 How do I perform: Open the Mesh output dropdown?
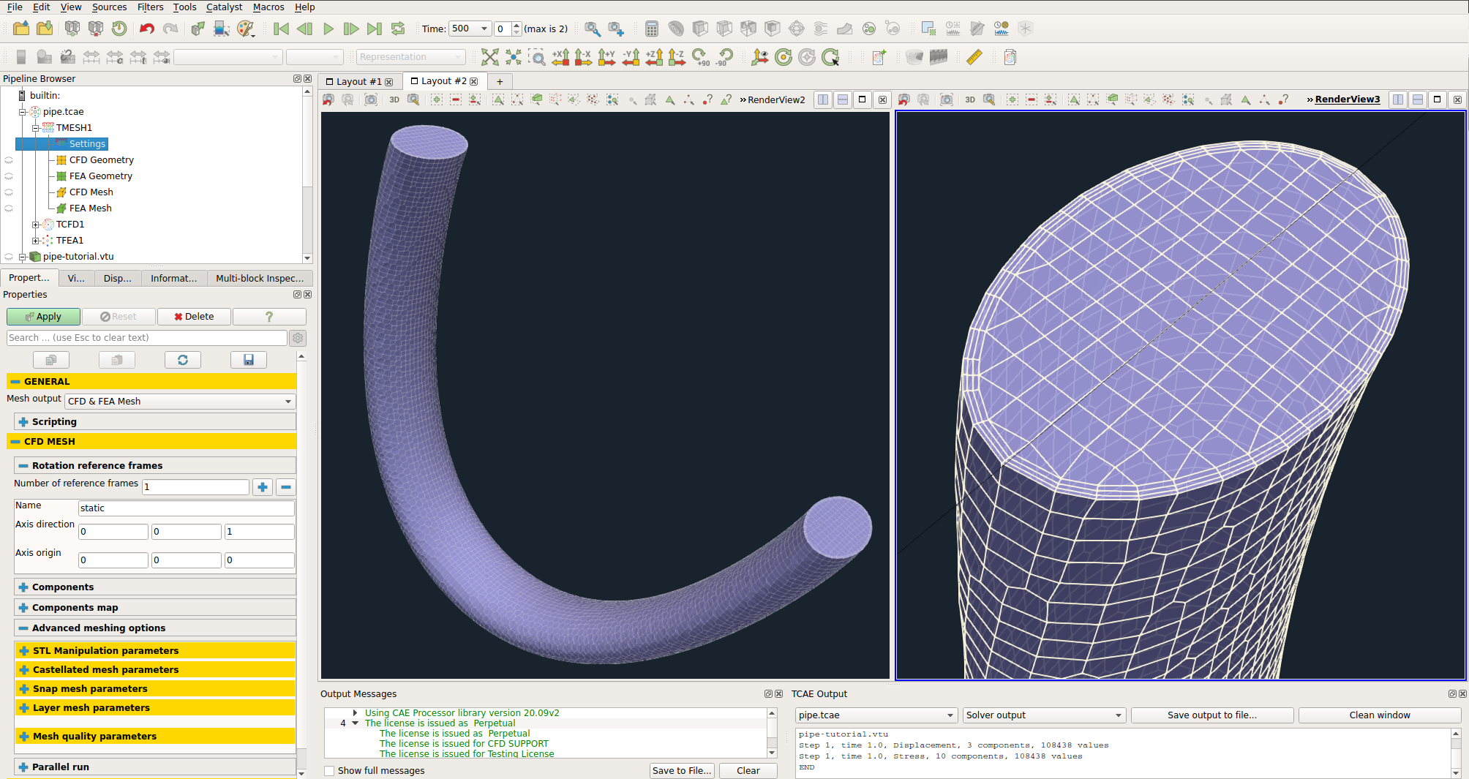coord(180,402)
